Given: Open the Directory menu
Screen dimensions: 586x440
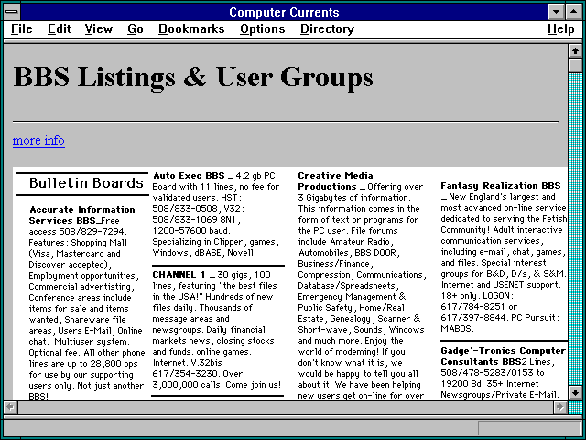Looking at the screenshot, I should (328, 28).
